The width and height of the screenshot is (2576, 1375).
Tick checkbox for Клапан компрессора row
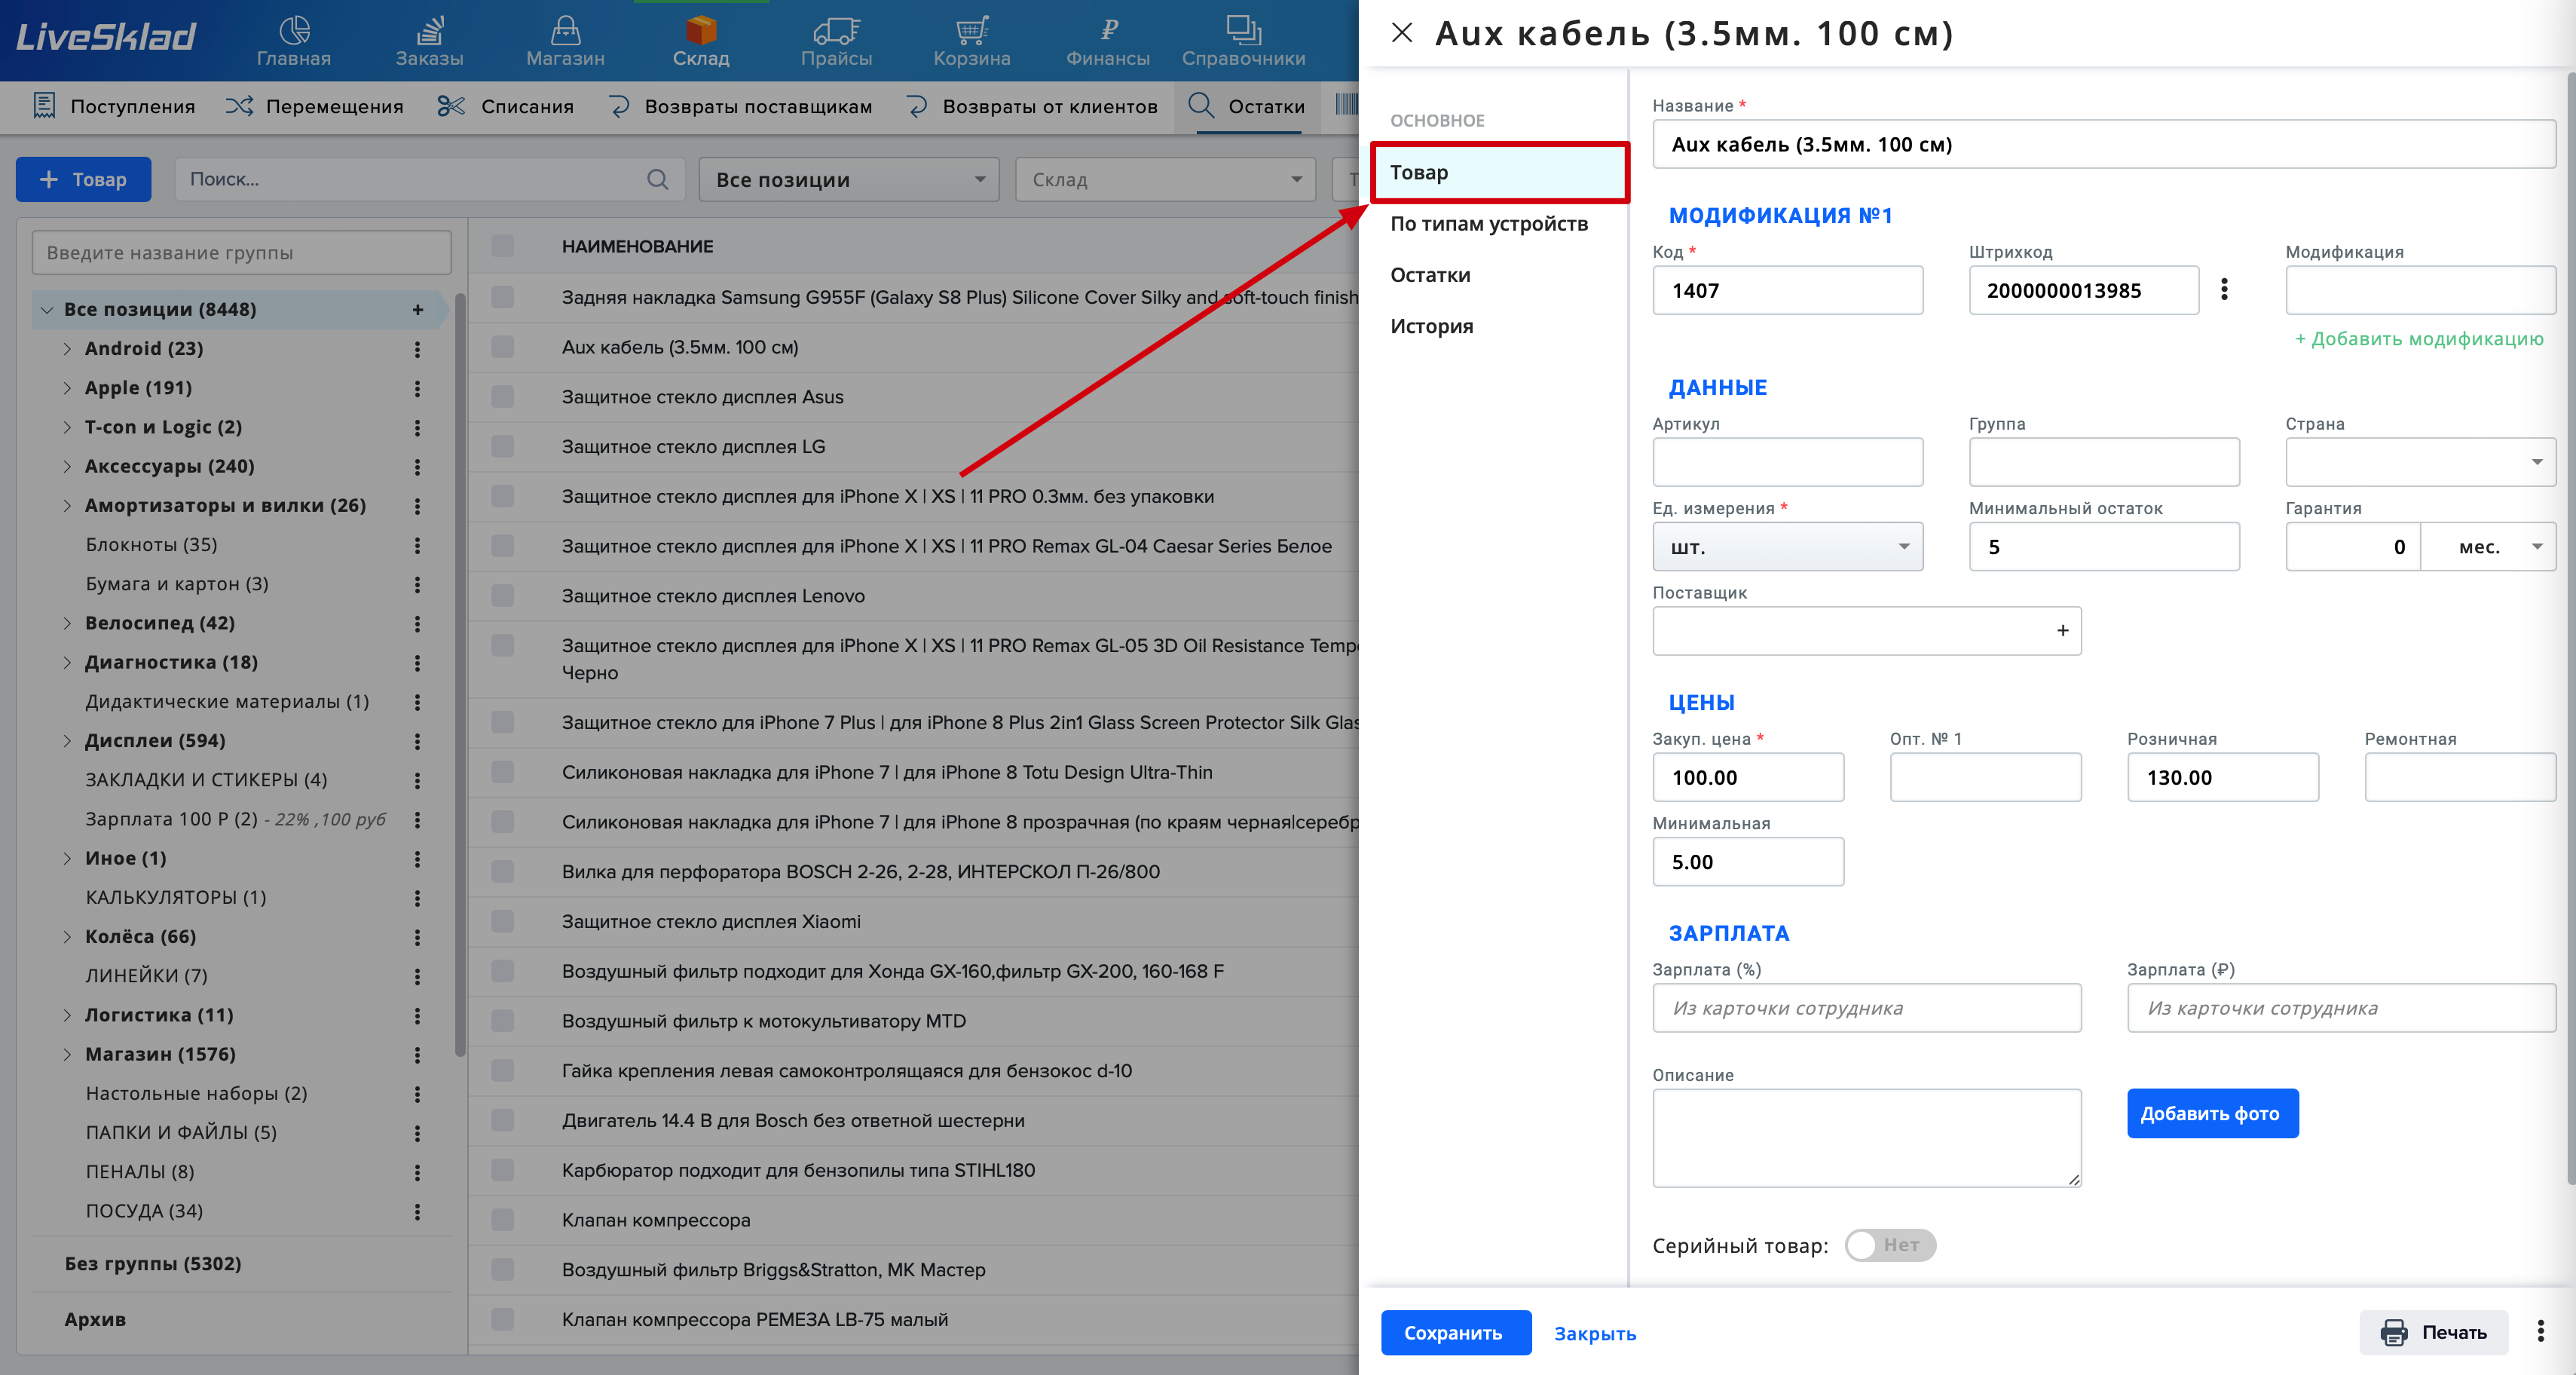pyautogui.click(x=503, y=1220)
